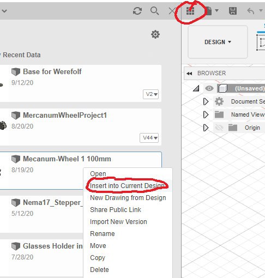This screenshot has height=278, width=265.
Task: Click the Origin label
Action: [x=252, y=128]
